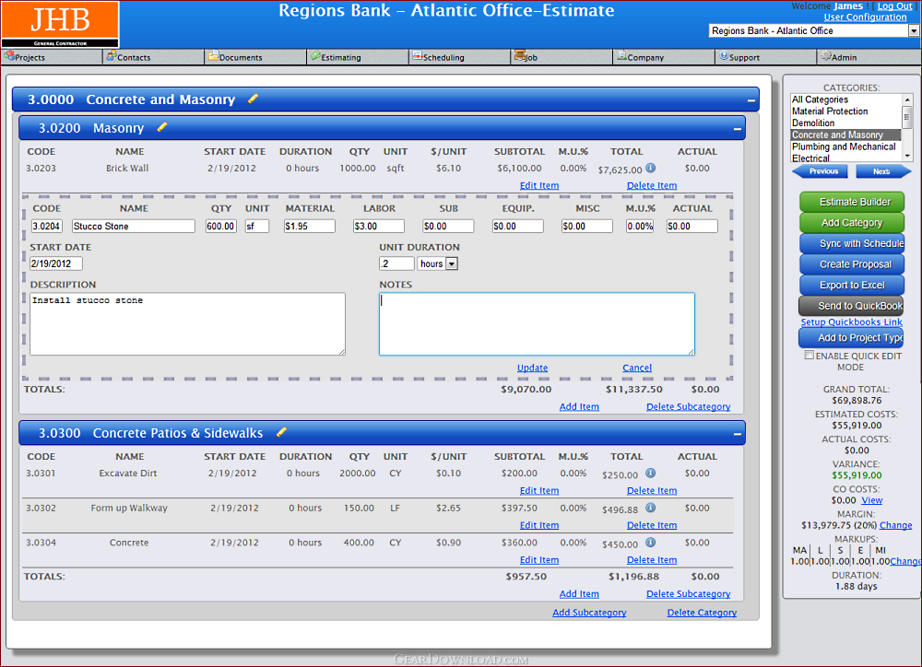This screenshot has height=667, width=922.
Task: Click Add Item under Masonry totals
Action: pyautogui.click(x=579, y=406)
